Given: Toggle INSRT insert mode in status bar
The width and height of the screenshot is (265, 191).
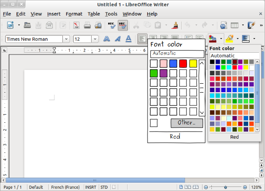Looking at the screenshot, I should 91,187.
